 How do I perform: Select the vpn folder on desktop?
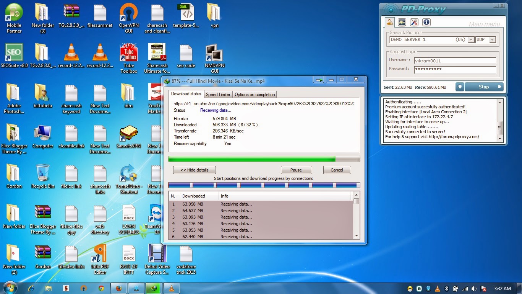click(215, 15)
